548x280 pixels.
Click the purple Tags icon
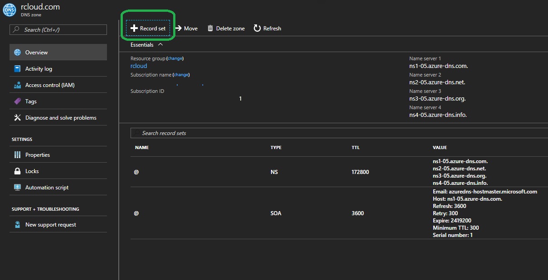pyautogui.click(x=18, y=101)
